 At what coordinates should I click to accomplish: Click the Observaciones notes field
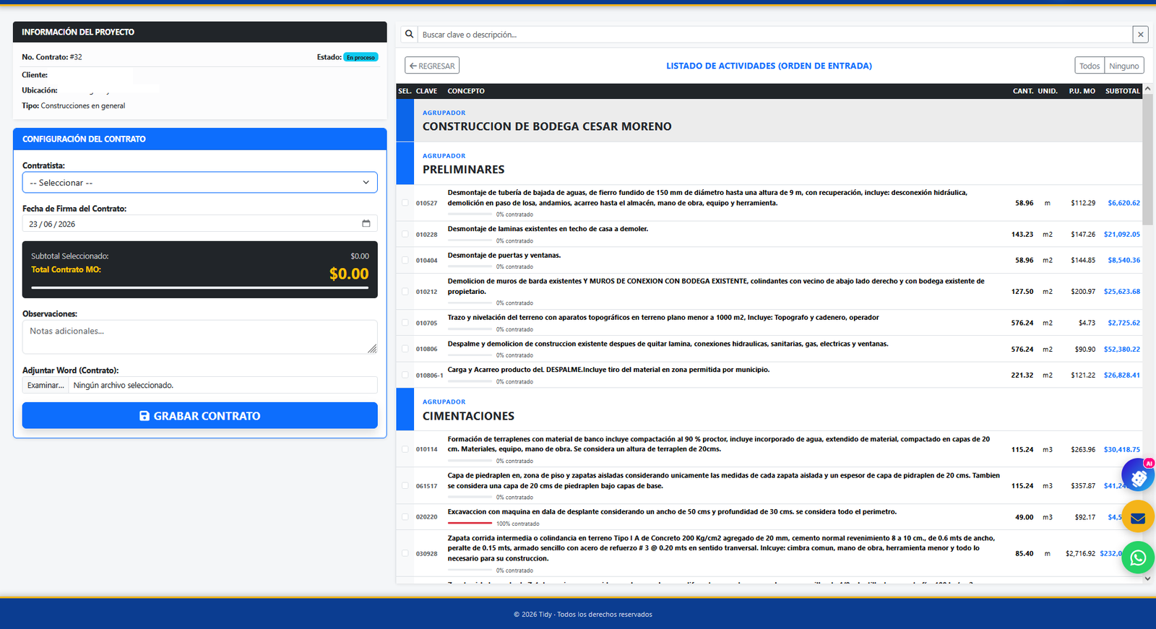pos(200,337)
